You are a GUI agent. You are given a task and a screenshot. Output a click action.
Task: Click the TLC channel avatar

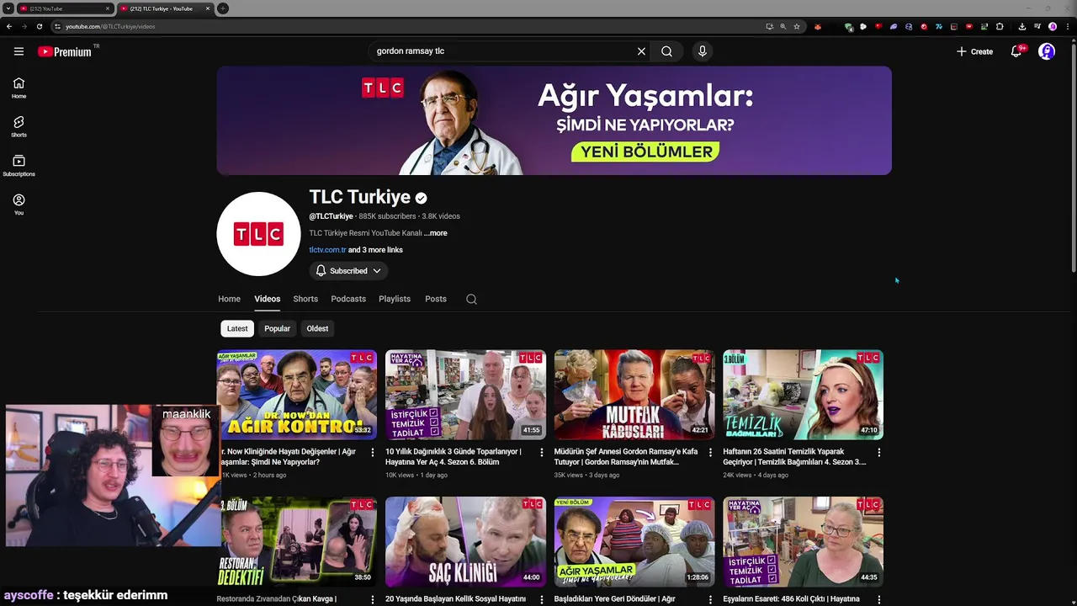(x=258, y=234)
